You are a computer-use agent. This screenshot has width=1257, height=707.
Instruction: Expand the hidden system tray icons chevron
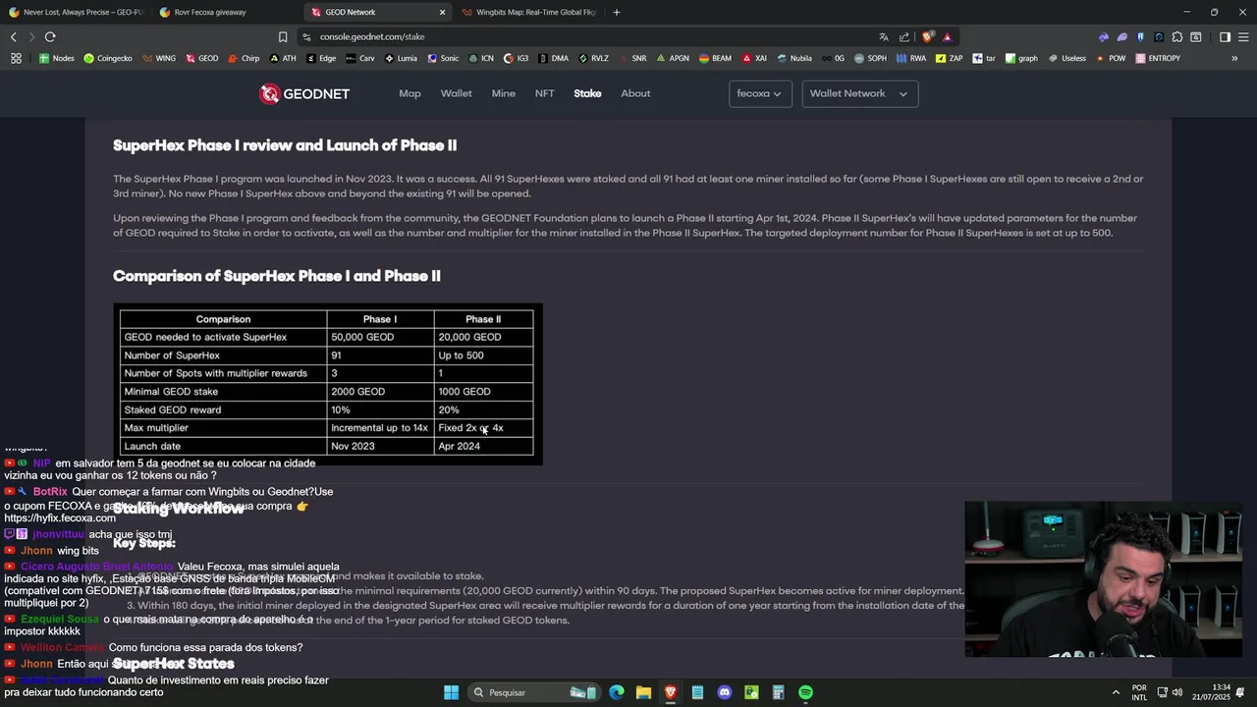pos(1116,692)
